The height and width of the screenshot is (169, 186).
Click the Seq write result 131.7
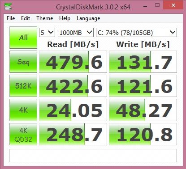coord(143,62)
